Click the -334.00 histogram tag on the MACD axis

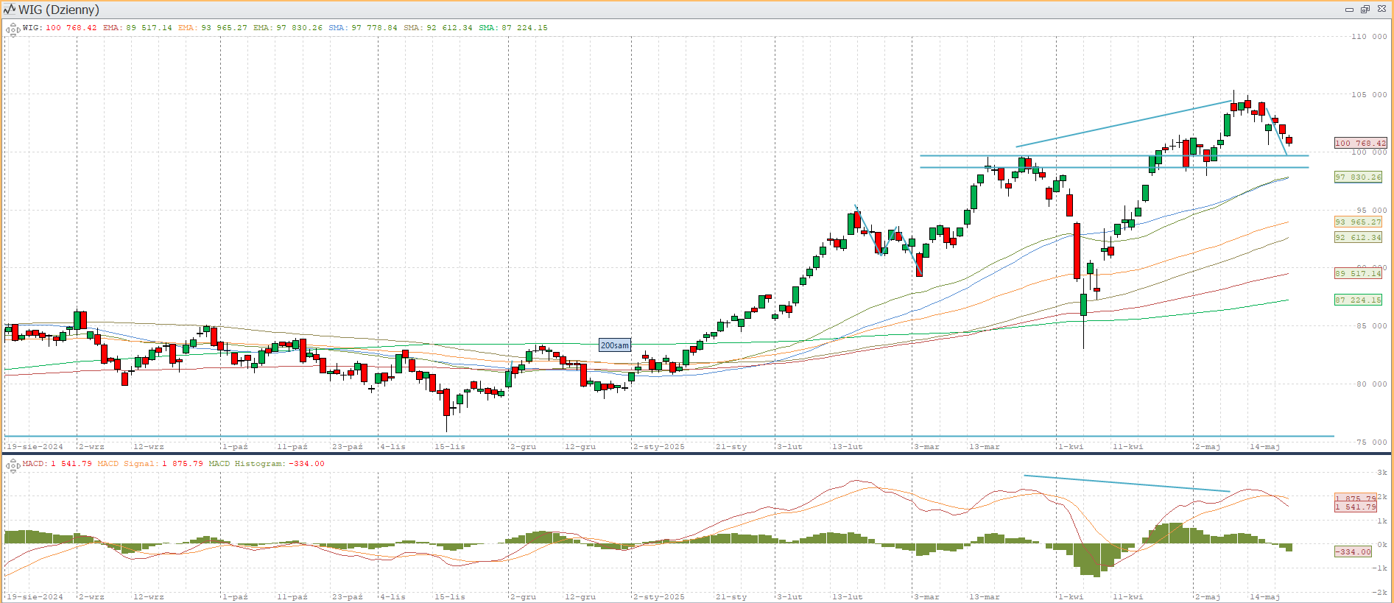tap(1353, 551)
